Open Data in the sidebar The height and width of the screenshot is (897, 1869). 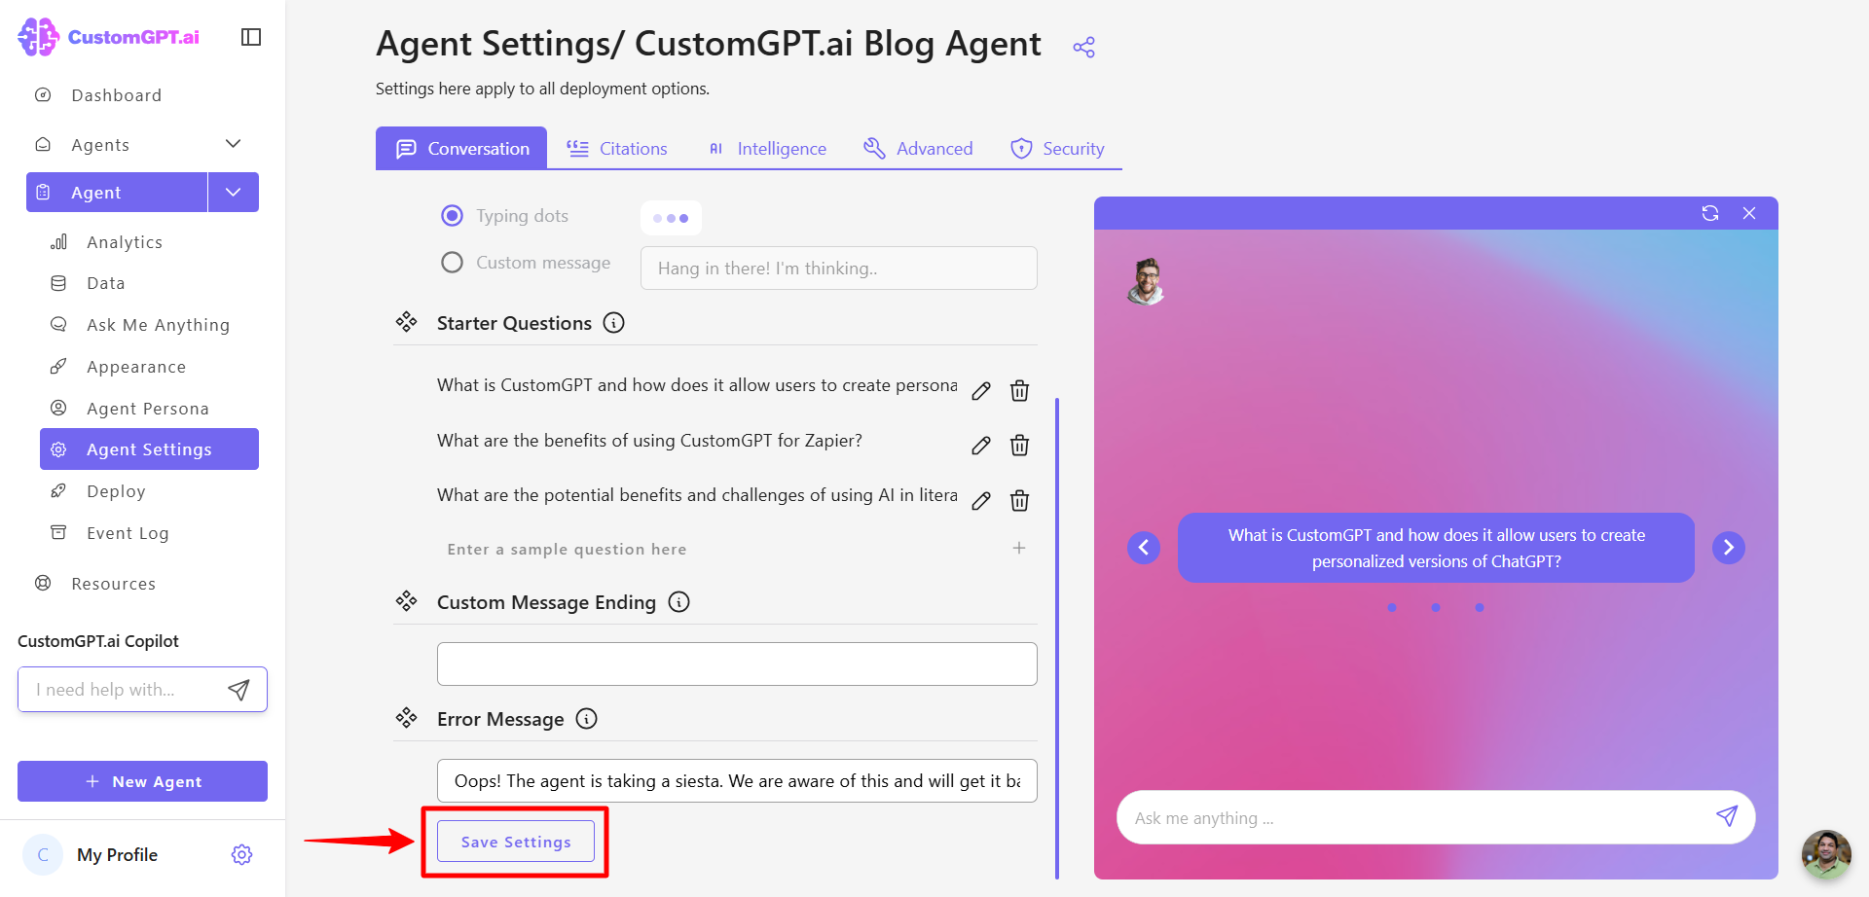105,283
